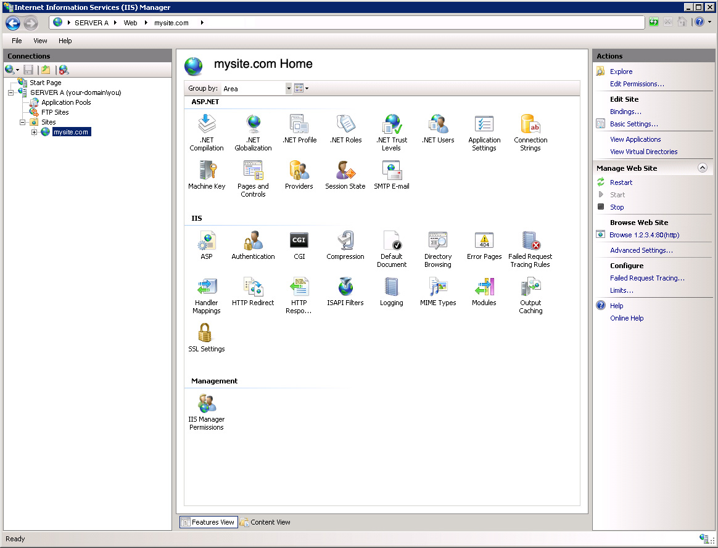
Task: Click the Explore action link
Action: [621, 72]
